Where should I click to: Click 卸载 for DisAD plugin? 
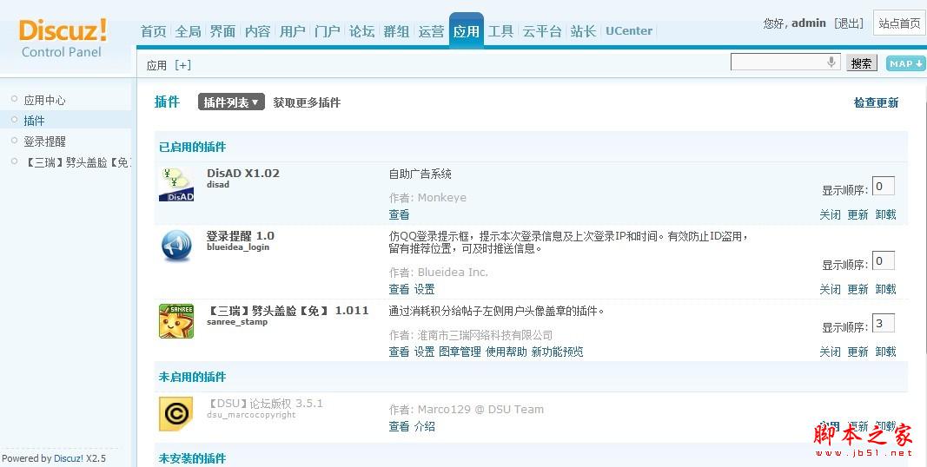(885, 215)
